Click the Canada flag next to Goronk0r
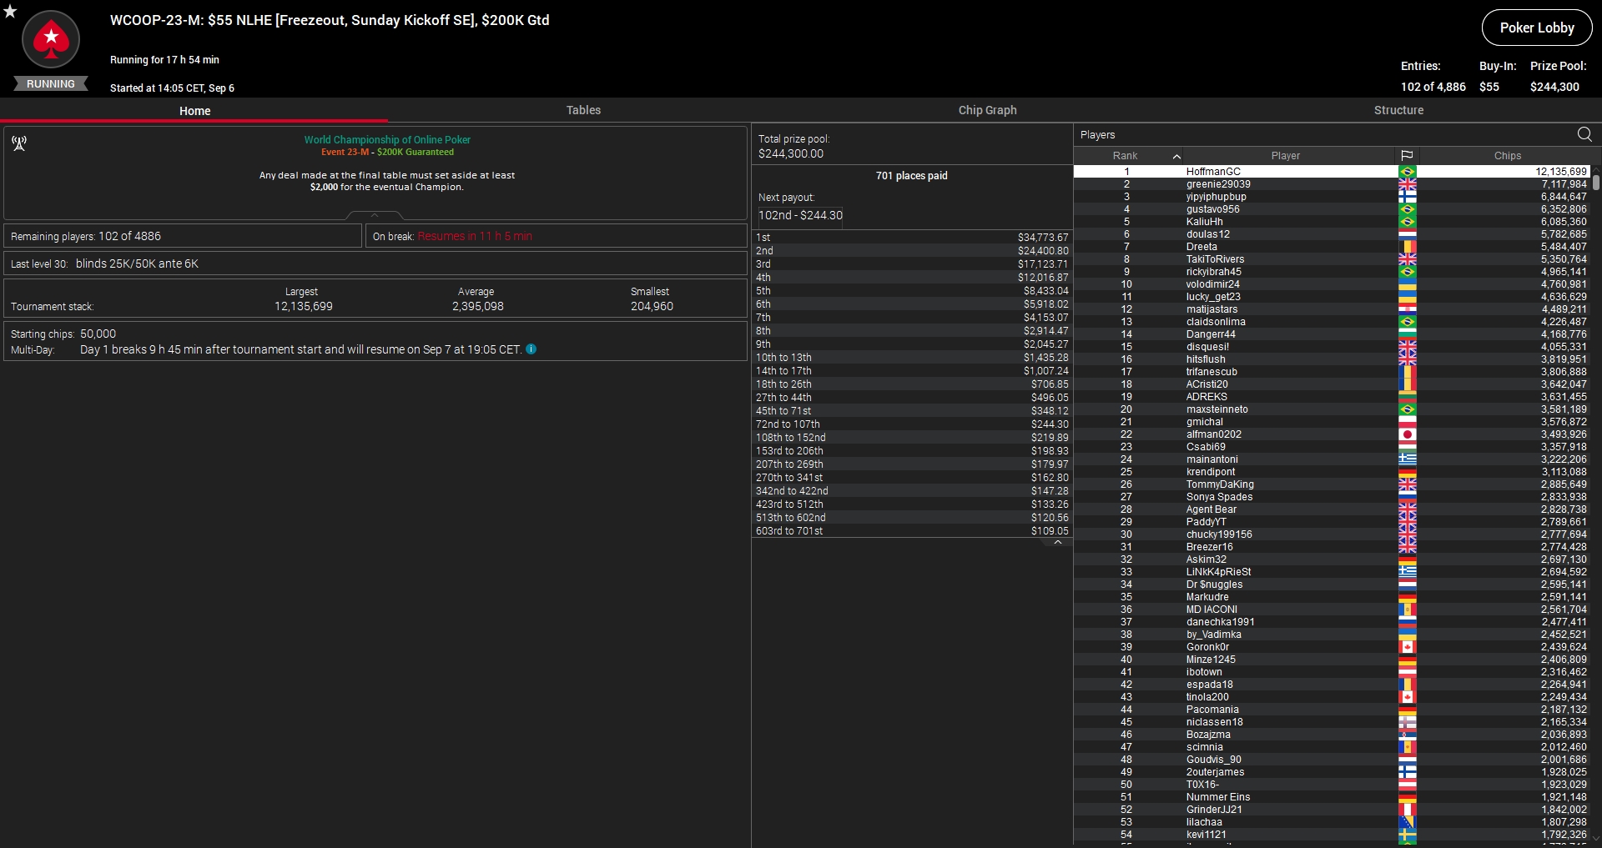Screen dimensions: 1602x848 1407,647
